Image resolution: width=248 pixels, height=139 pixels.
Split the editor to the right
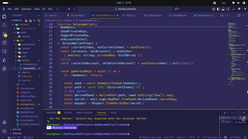[x=239, y=15]
